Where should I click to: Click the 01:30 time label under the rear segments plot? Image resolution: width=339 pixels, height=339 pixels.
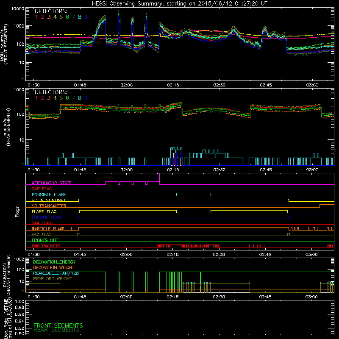[33, 170]
